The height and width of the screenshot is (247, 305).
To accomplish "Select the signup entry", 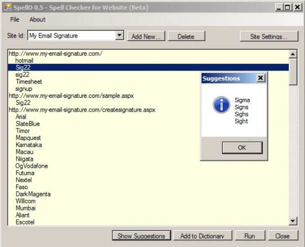I will coord(24,89).
